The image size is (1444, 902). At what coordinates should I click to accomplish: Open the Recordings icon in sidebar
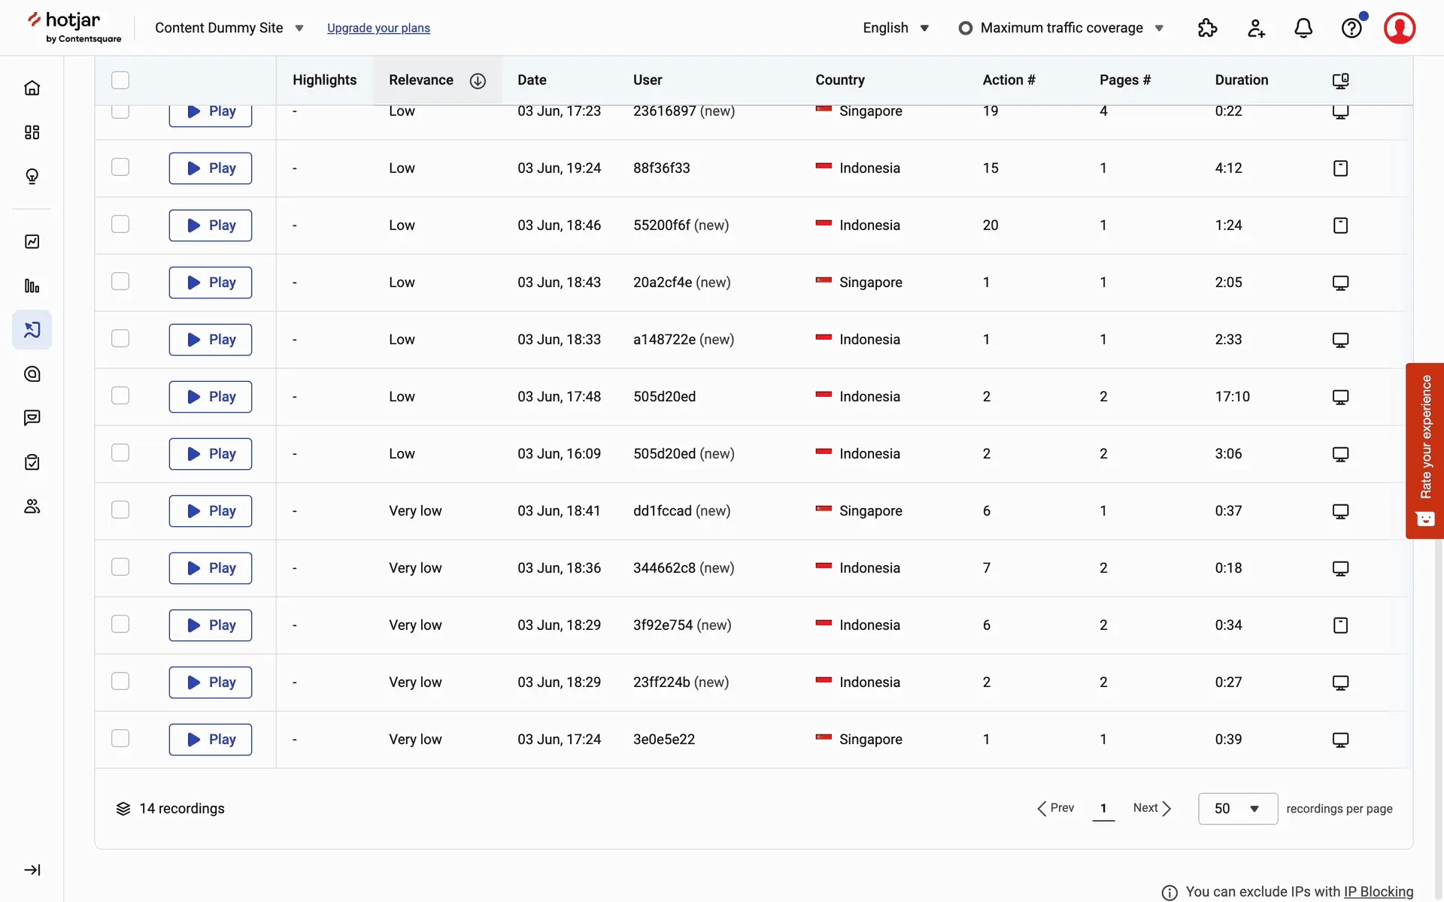click(x=32, y=330)
